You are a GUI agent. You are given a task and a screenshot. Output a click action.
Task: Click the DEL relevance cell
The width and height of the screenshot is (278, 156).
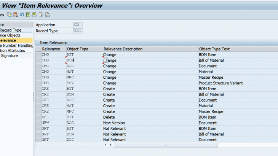coord(54,117)
